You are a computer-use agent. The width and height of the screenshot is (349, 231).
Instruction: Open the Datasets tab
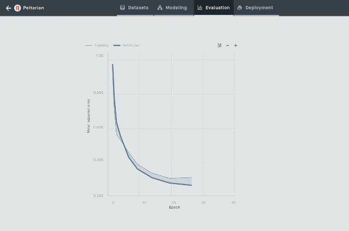click(138, 8)
